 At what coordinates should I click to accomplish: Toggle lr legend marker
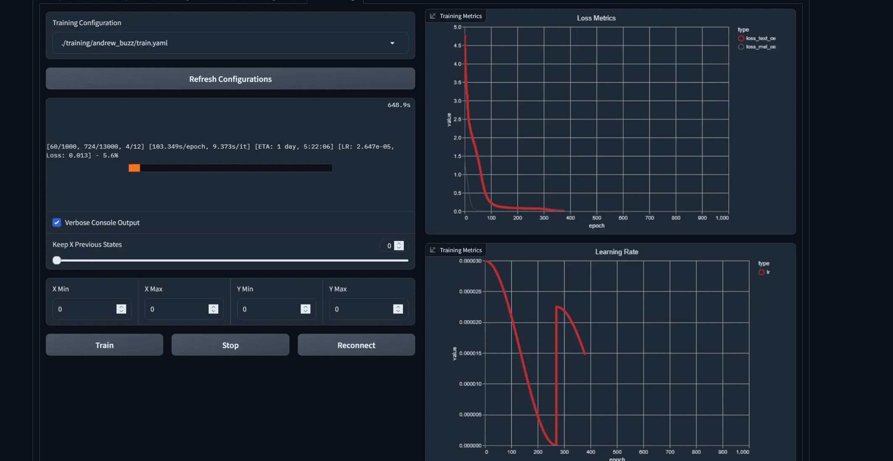762,272
